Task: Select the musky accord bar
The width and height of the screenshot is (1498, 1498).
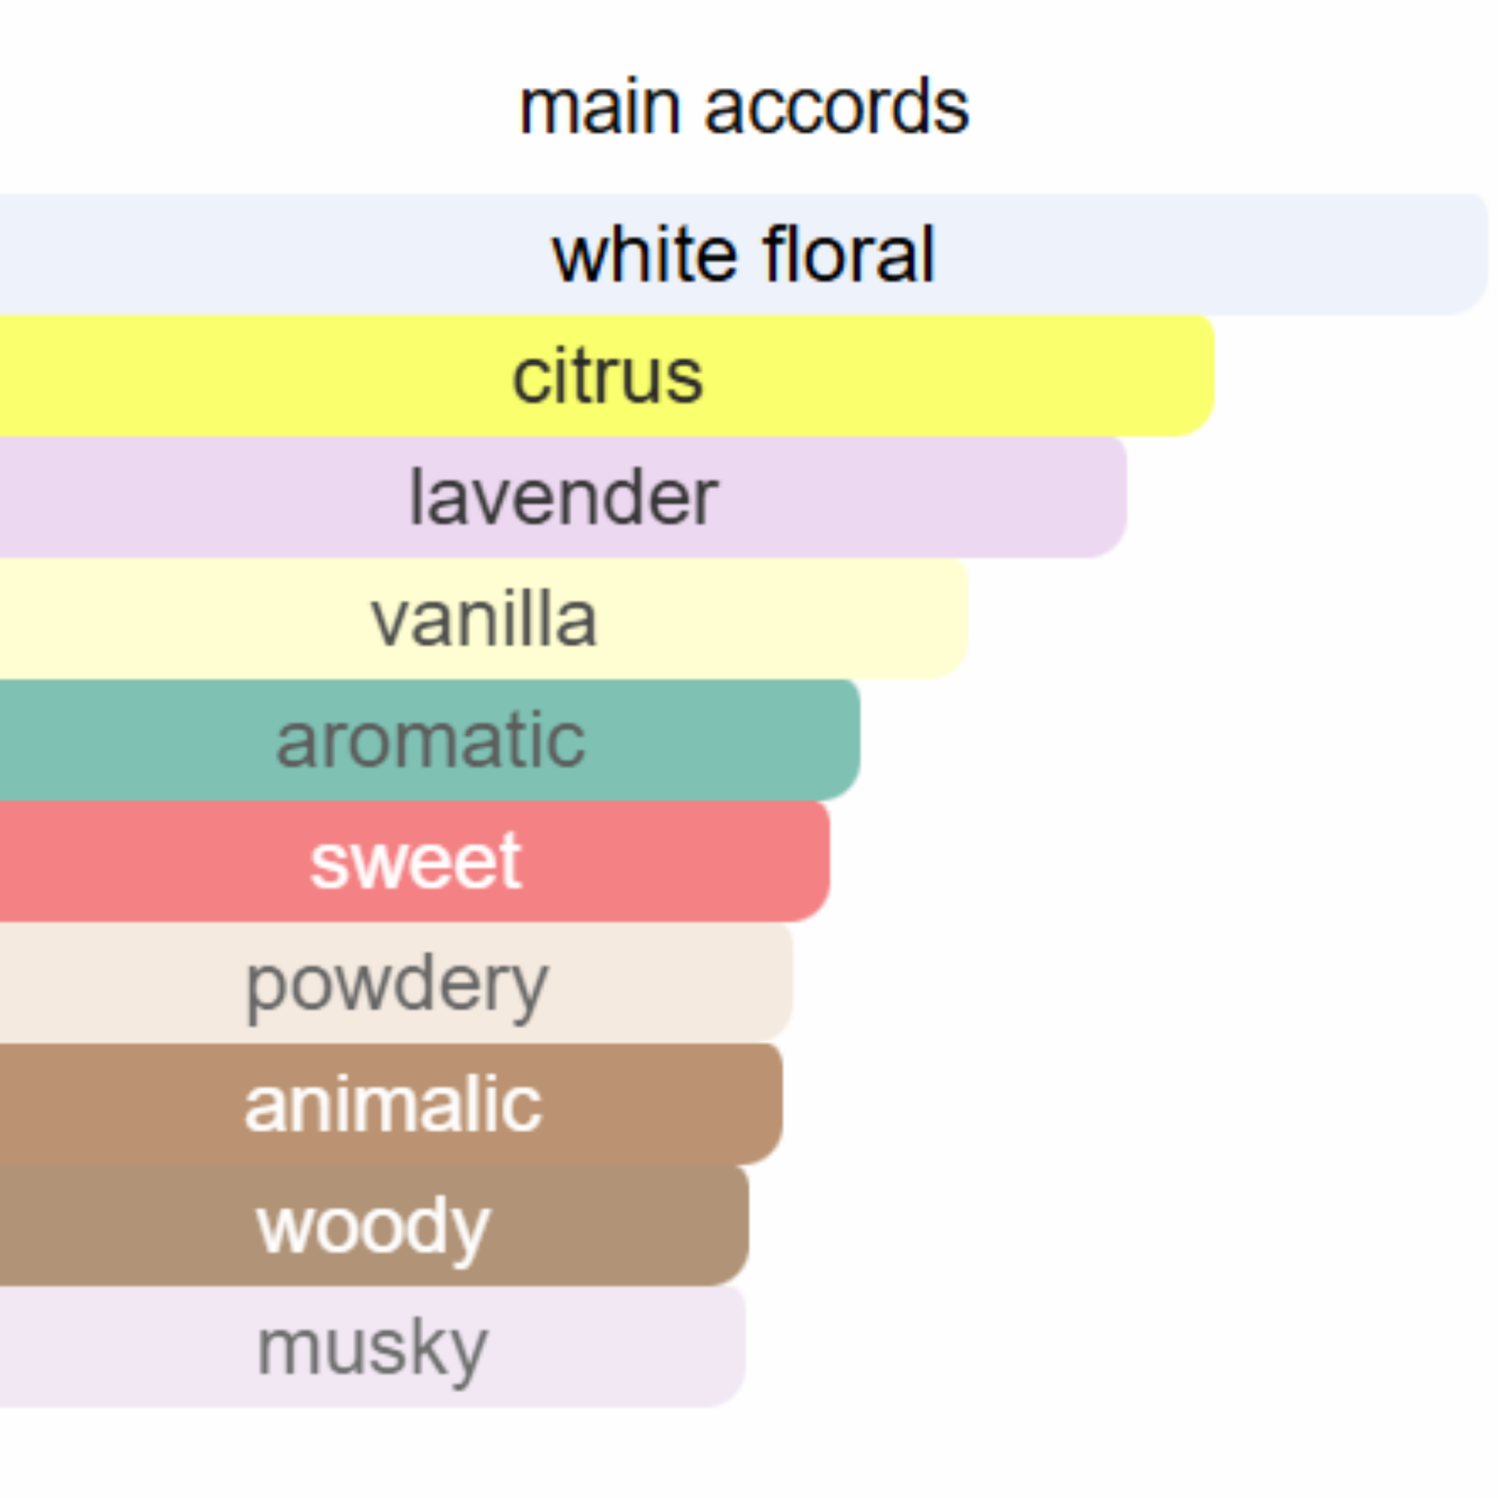Action: click(x=373, y=1347)
